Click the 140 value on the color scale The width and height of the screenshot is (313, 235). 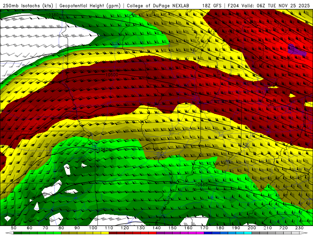157,228
